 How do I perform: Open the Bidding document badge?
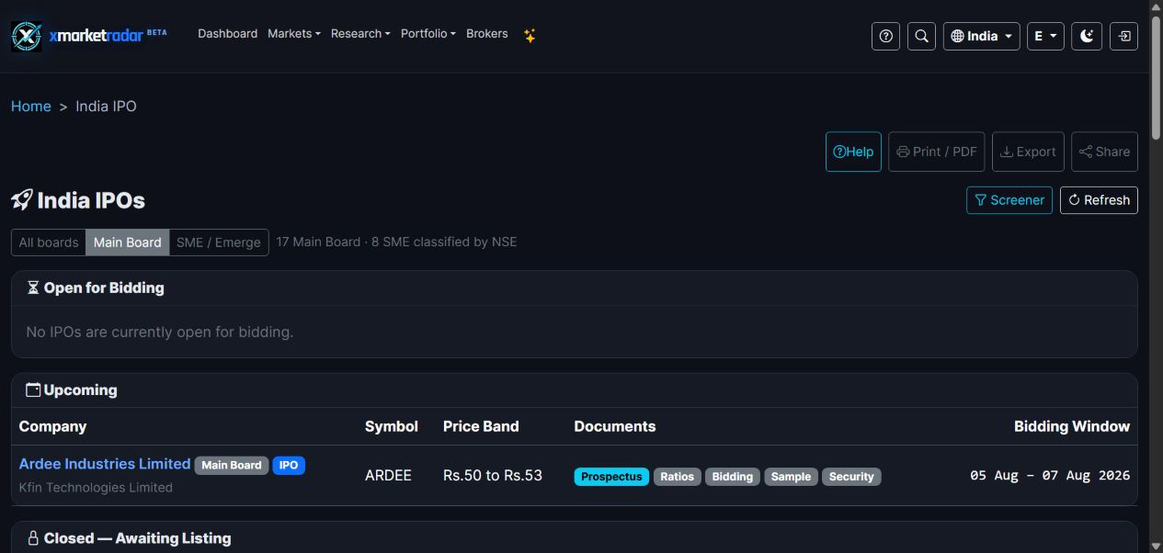tap(733, 477)
